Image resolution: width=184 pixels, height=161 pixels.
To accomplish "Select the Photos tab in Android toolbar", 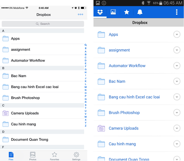I will [x=113, y=12].
